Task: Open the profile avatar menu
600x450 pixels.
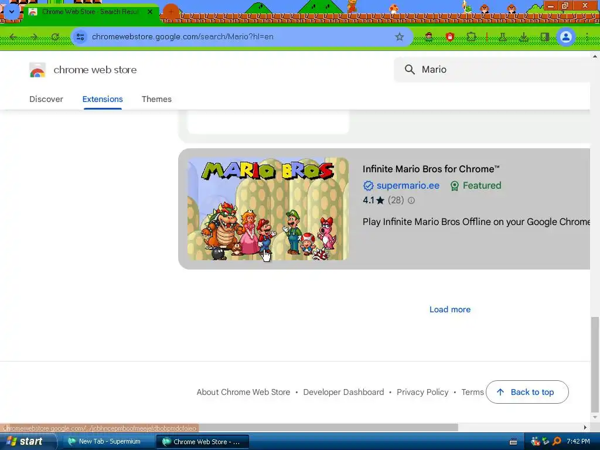Action: click(x=565, y=37)
